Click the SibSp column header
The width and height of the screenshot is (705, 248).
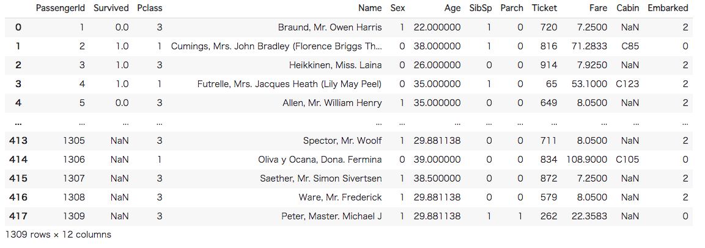pyautogui.click(x=480, y=8)
